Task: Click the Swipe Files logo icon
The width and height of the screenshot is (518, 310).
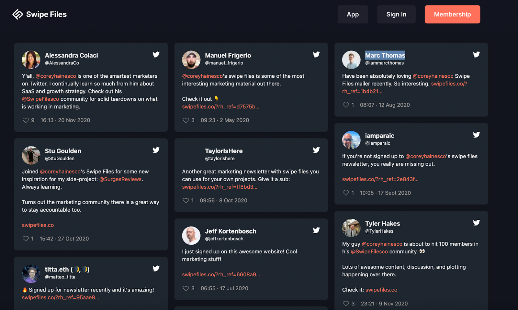Action: (17, 14)
